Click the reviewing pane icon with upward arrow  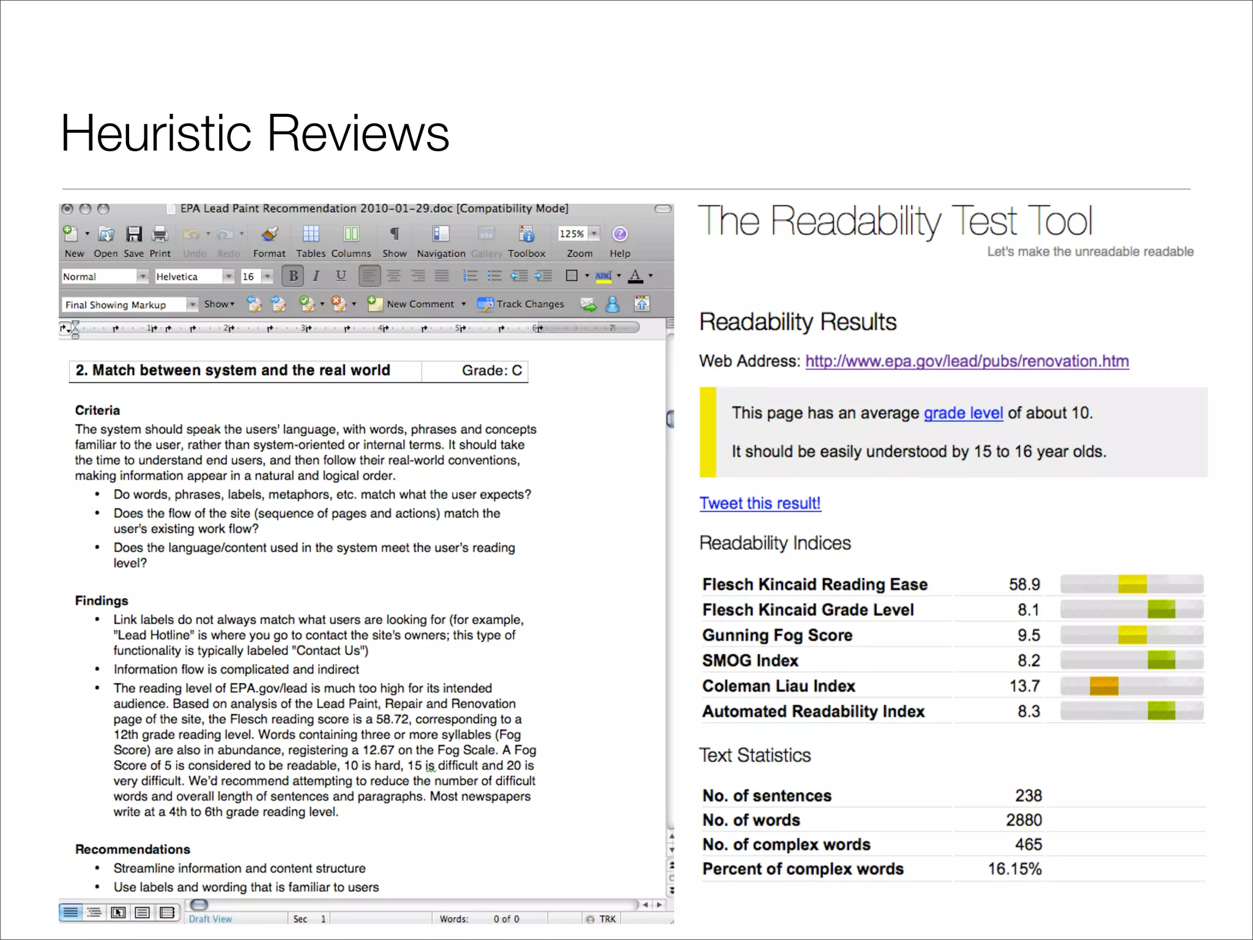(x=642, y=304)
